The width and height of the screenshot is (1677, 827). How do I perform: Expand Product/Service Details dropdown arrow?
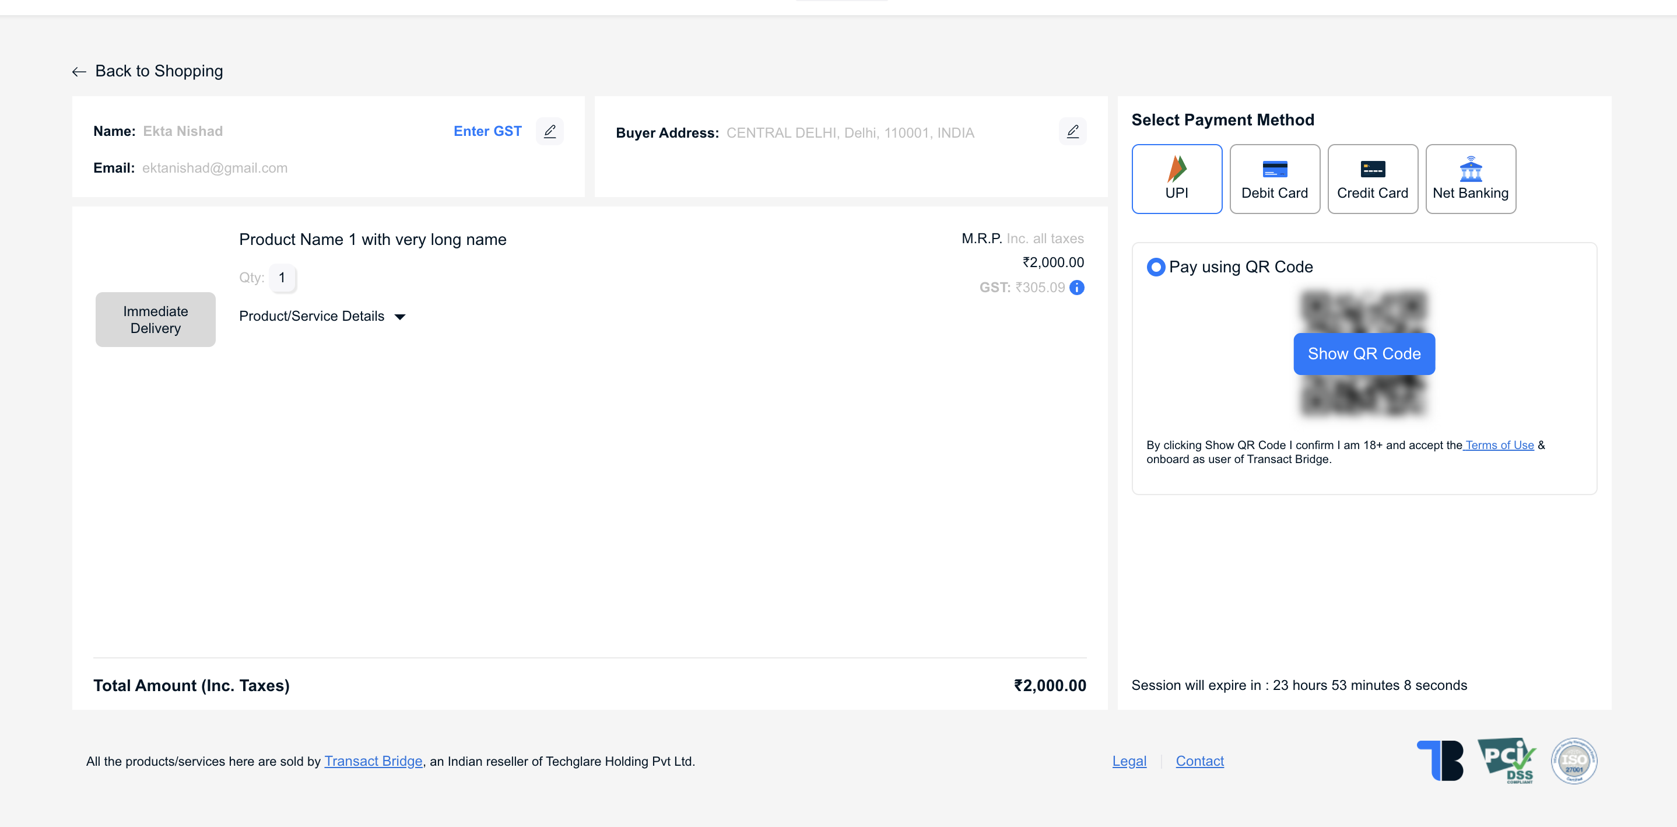click(401, 317)
